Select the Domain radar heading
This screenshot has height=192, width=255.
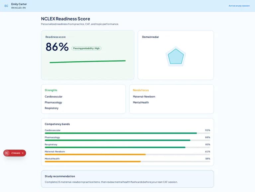click(x=150, y=37)
